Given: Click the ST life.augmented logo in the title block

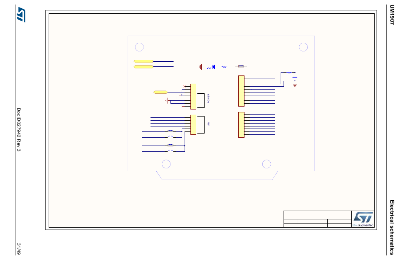Looking at the screenshot, I should pyautogui.click(x=363, y=219).
